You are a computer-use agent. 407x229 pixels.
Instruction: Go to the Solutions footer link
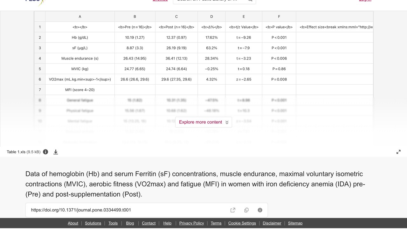coord(93,223)
